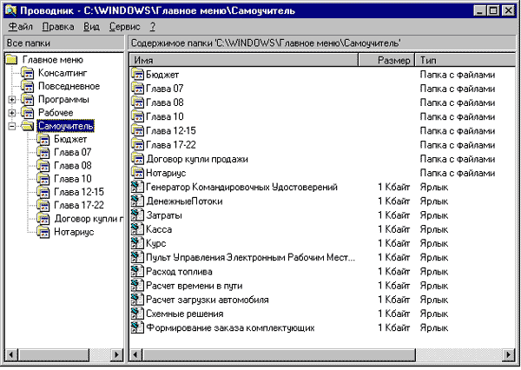Open the Вид menu

[x=91, y=27]
